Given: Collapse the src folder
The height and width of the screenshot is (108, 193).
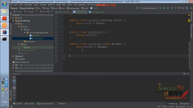Looking at the screenshot, I should click(x=16, y=24).
